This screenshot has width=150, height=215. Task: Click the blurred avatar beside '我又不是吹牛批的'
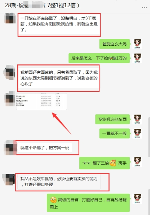tap(9, 180)
